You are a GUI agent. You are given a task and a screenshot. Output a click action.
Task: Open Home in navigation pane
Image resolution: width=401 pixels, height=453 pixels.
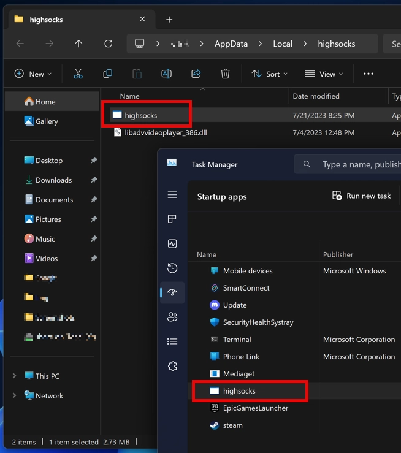52,102
